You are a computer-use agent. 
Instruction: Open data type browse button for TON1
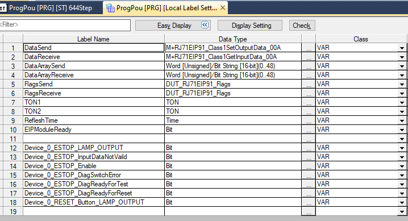point(309,102)
